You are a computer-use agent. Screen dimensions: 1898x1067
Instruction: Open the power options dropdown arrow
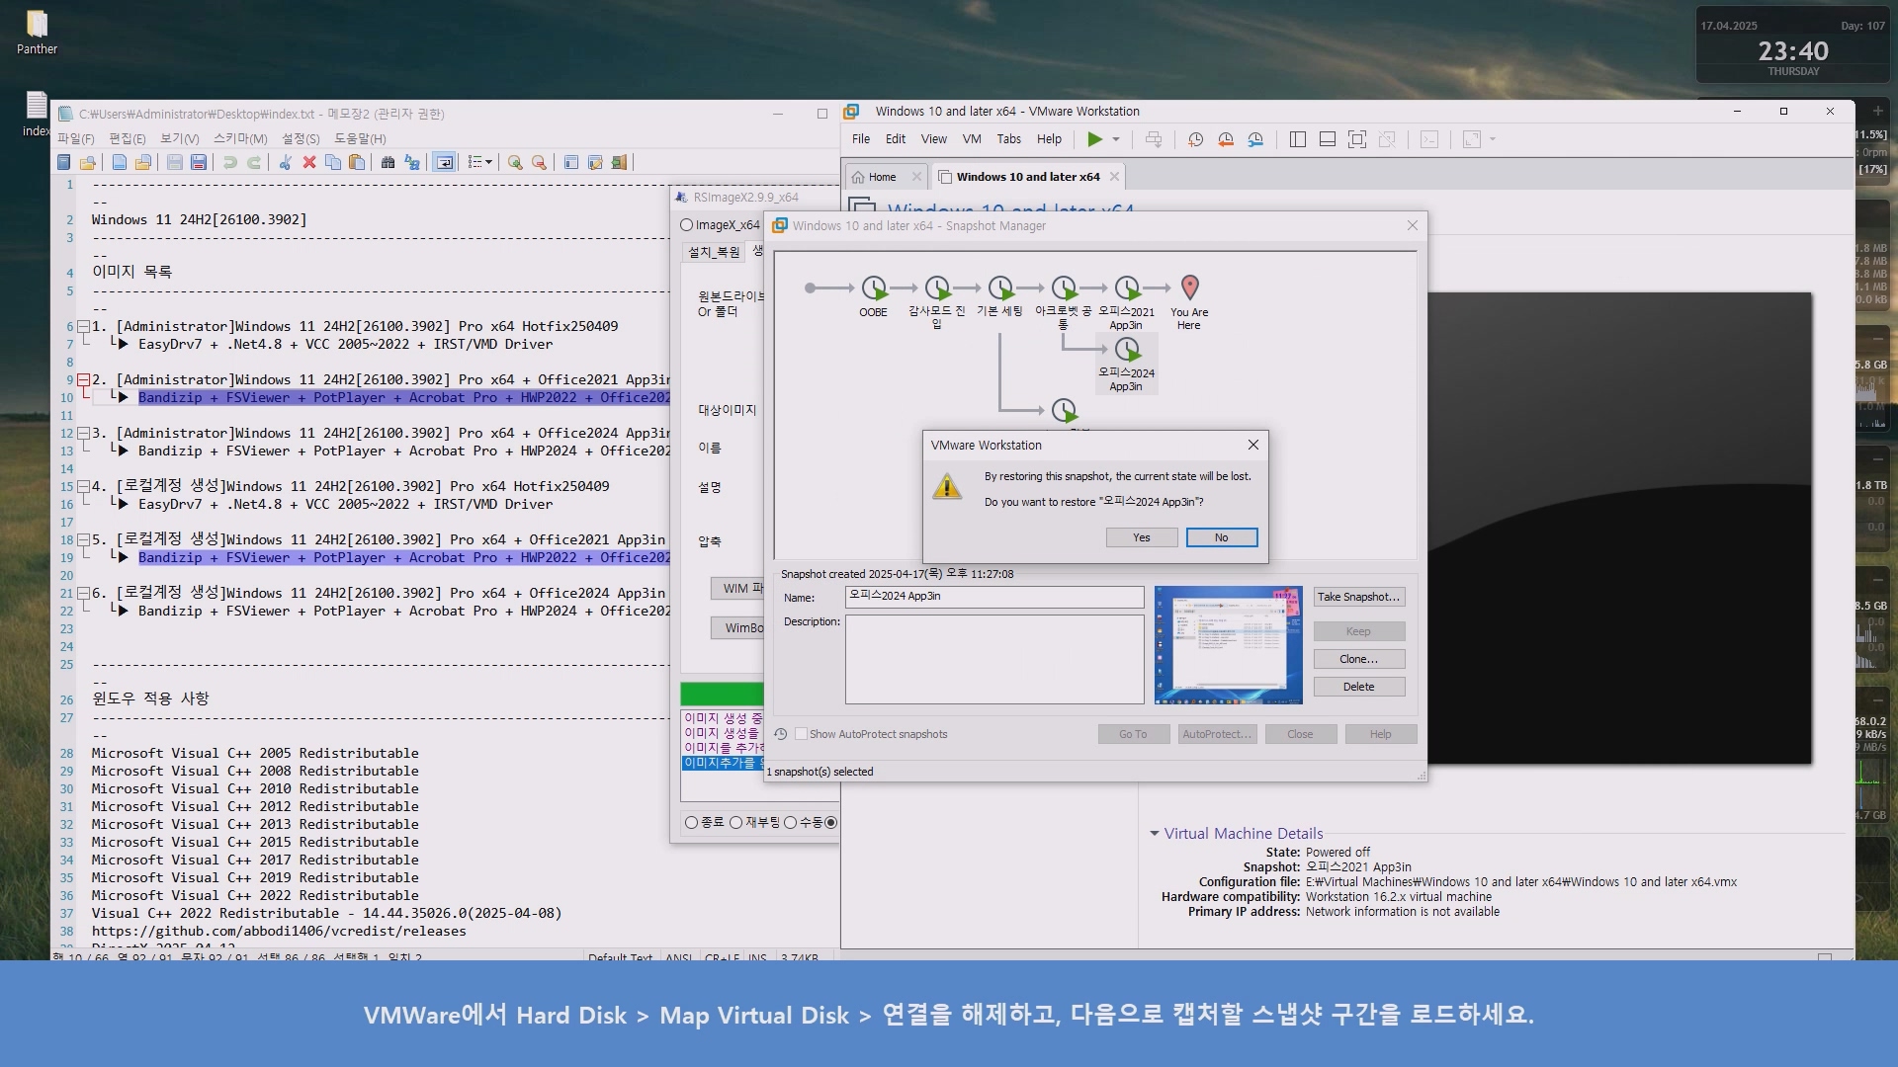1116,139
